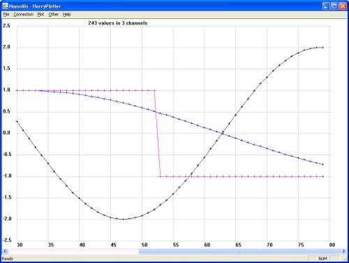Open the Other menu
The image size is (349, 263).
(53, 15)
